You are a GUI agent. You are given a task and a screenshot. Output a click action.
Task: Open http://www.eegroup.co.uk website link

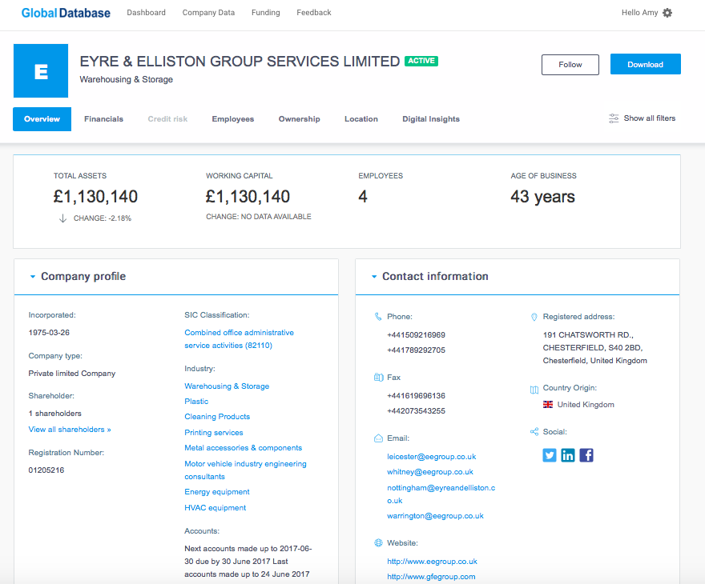point(432,561)
